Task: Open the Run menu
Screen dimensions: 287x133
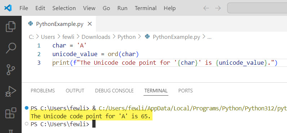Action: (123, 8)
